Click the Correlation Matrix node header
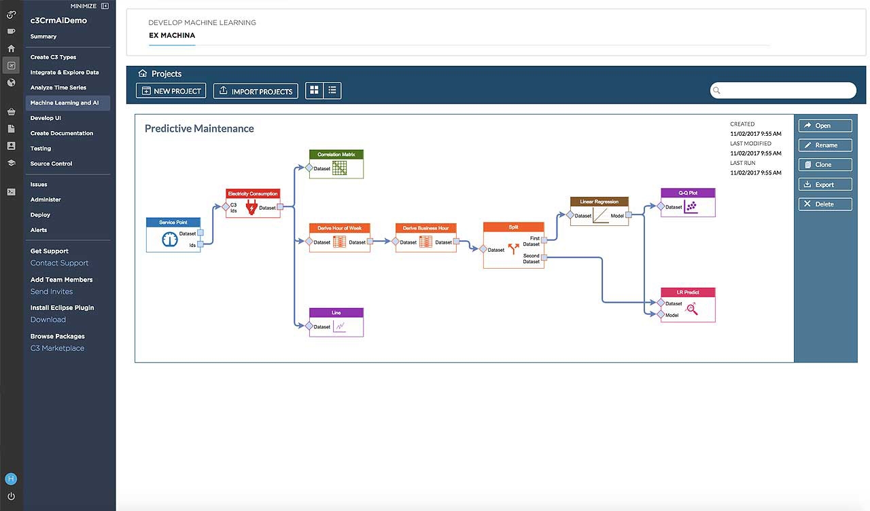 point(336,155)
